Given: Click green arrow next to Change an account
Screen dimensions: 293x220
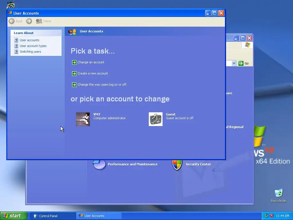Looking at the screenshot, I should [74, 62].
